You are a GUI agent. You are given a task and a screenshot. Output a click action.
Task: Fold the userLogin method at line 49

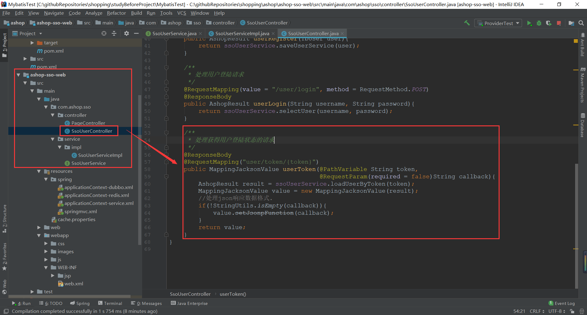pyautogui.click(x=166, y=104)
